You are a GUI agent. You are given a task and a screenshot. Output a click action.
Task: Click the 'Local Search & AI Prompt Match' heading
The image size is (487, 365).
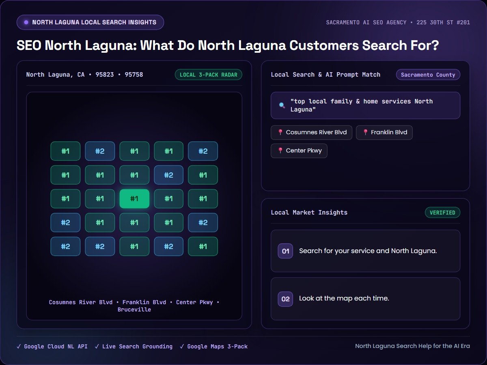click(x=325, y=75)
